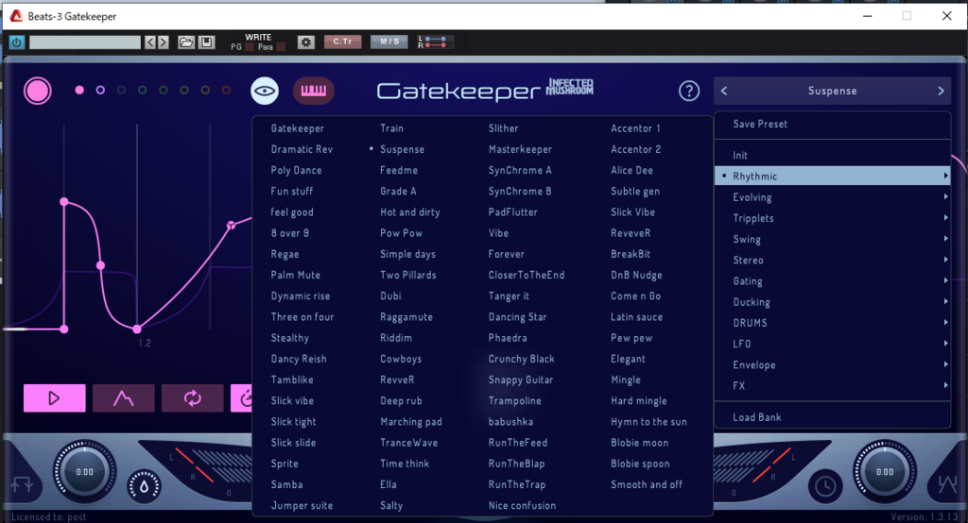
Task: Select envelope 8 red dot
Action: [x=226, y=90]
